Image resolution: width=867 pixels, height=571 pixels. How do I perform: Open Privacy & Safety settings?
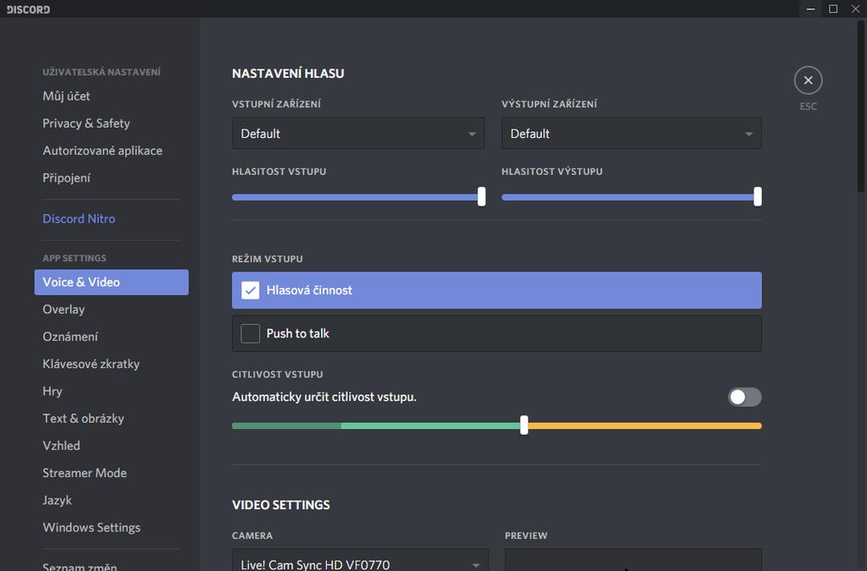[x=86, y=124]
